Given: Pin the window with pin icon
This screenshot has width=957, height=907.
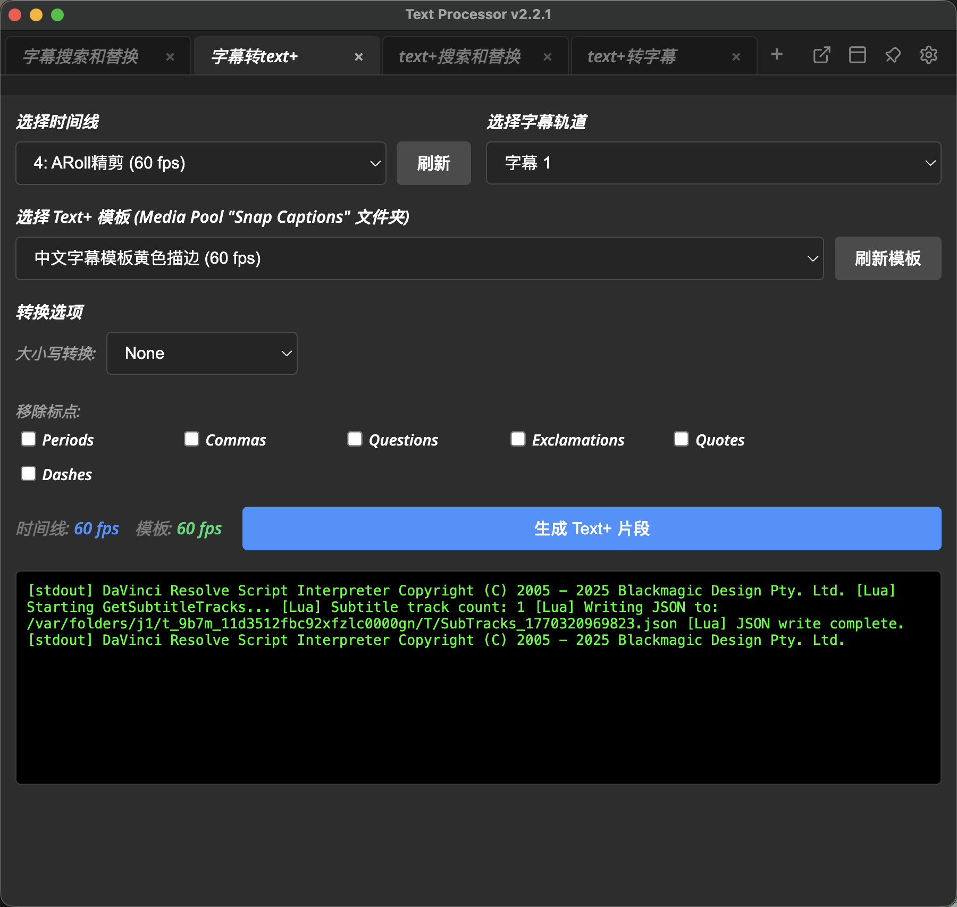Looking at the screenshot, I should coord(893,55).
